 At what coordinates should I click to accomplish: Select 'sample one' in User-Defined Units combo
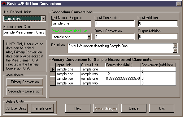tap(22, 19)
